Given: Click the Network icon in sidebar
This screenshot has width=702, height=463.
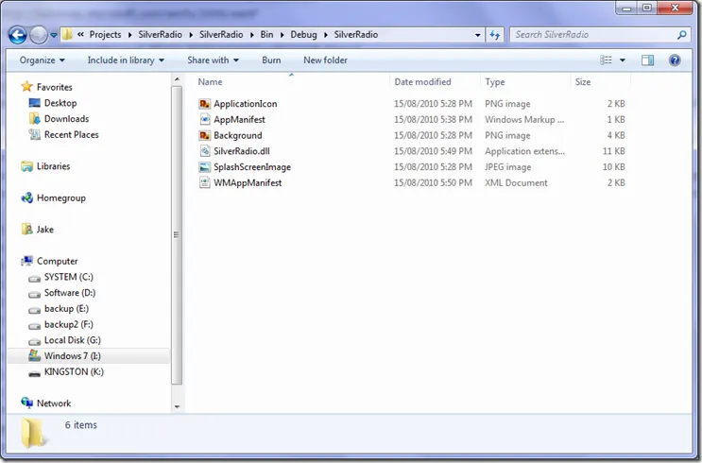Looking at the screenshot, I should 26,403.
